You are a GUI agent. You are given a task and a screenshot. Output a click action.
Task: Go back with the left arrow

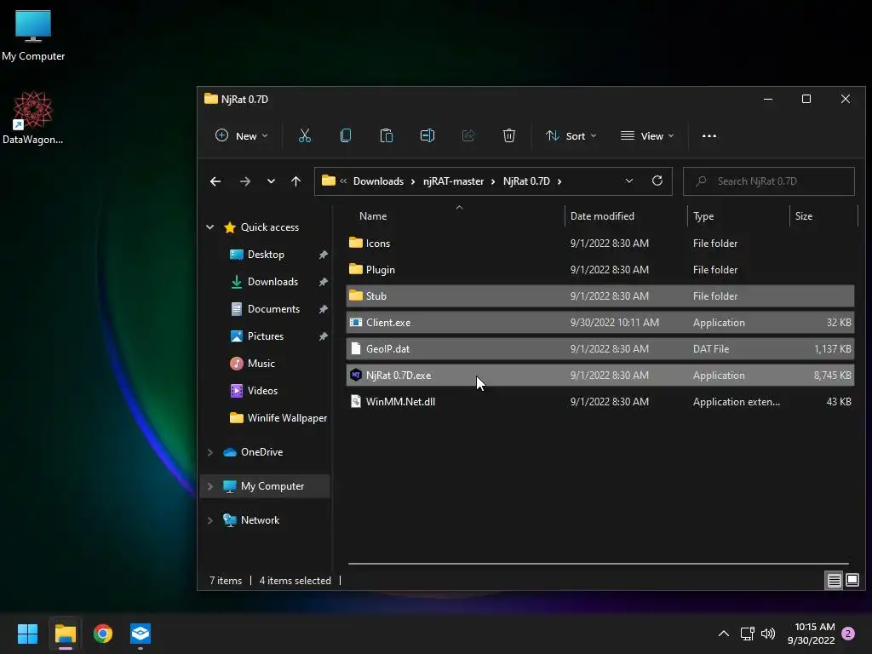[x=215, y=181]
